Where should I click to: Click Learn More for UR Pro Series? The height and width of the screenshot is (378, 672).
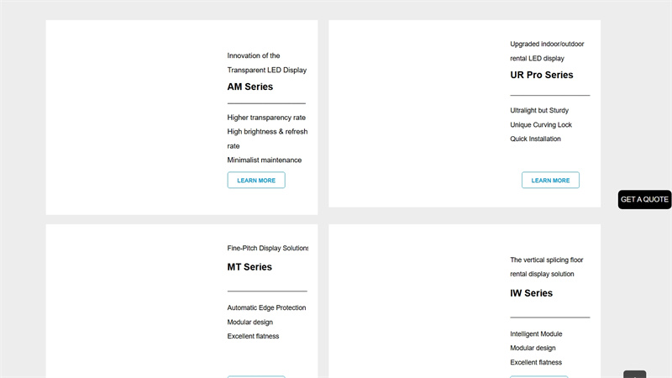point(550,180)
